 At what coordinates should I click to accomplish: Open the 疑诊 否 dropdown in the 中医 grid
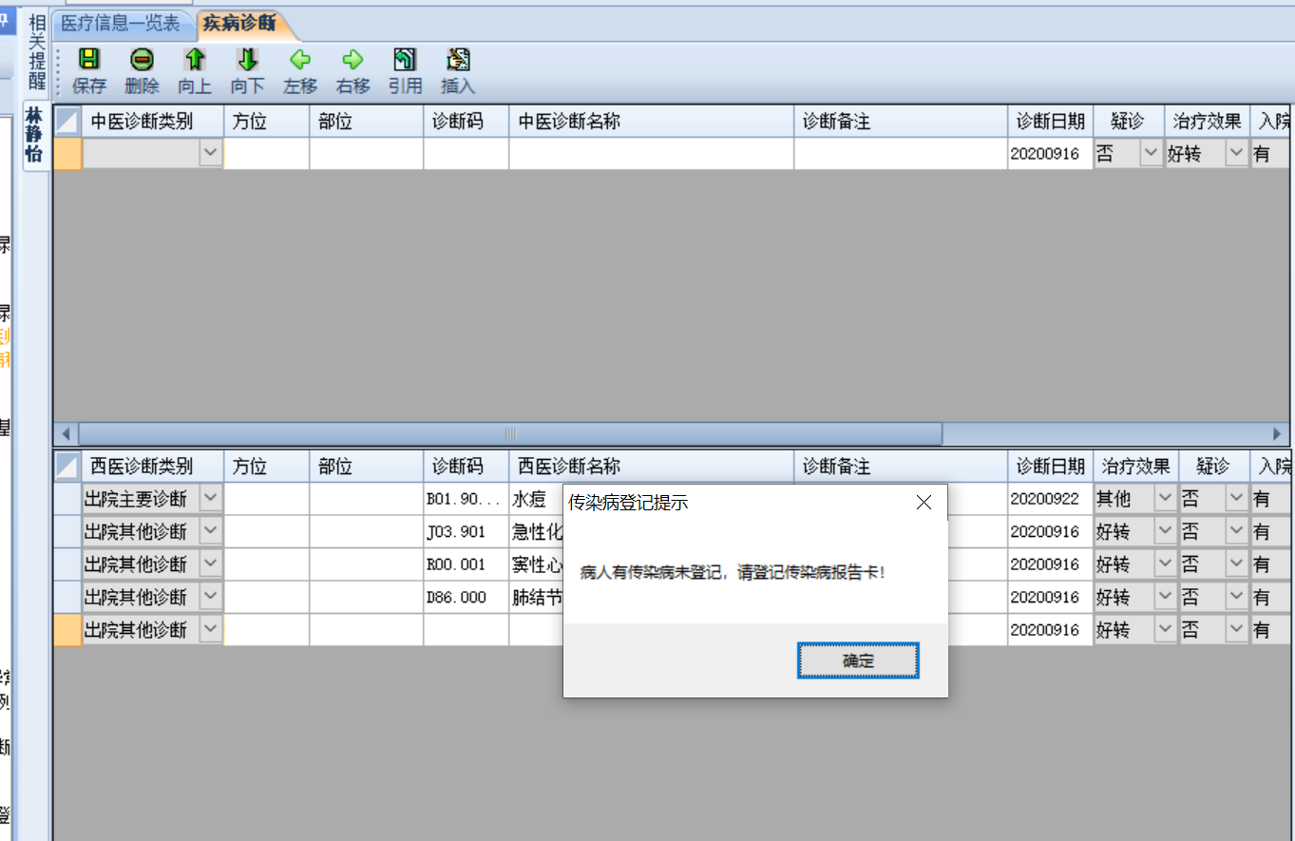click(x=1151, y=153)
